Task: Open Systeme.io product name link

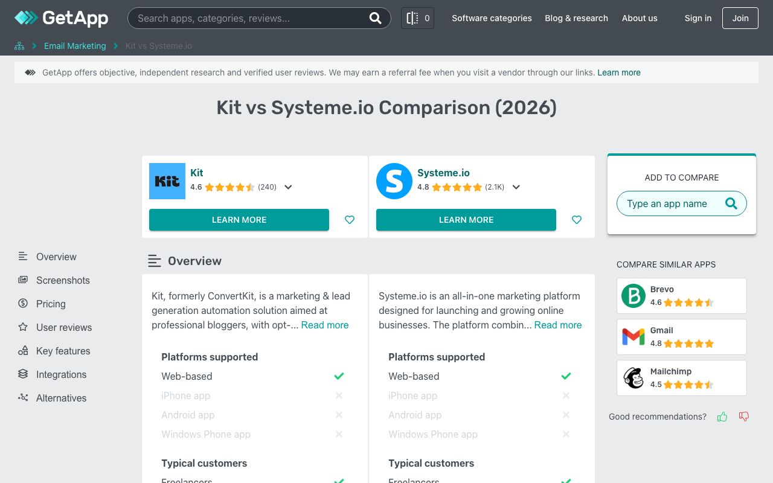Action: pyautogui.click(x=443, y=173)
